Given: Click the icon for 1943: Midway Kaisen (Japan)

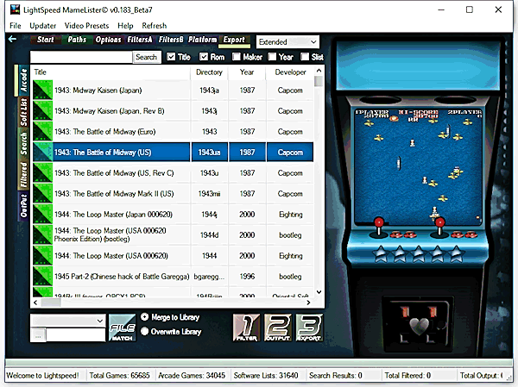Looking at the screenshot, I should point(42,90).
